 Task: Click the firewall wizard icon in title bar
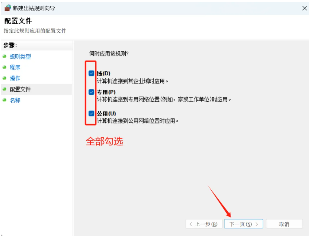pyautogui.click(x=8, y=8)
